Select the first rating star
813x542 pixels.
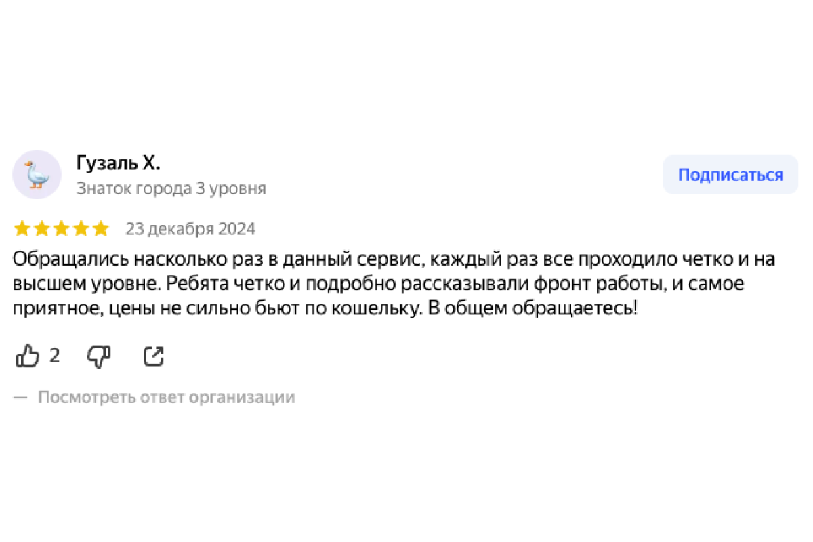click(x=22, y=229)
